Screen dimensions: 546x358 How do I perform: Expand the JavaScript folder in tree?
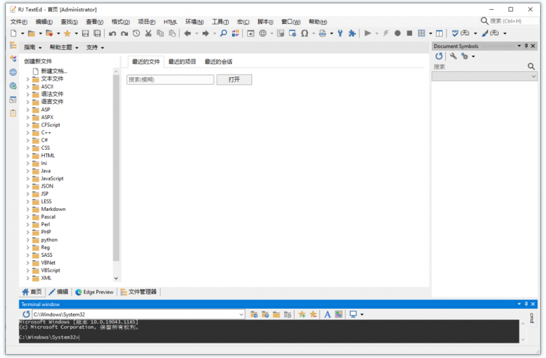28,178
